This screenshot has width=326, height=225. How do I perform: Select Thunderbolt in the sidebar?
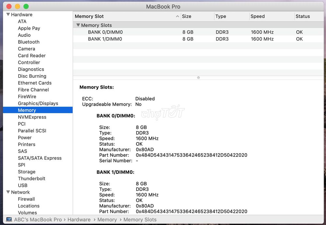[32, 179]
